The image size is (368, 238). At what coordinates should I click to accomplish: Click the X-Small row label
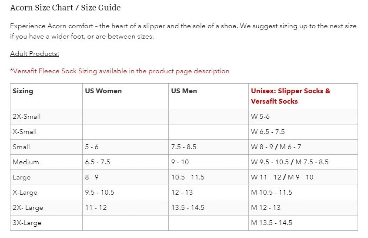click(x=24, y=132)
